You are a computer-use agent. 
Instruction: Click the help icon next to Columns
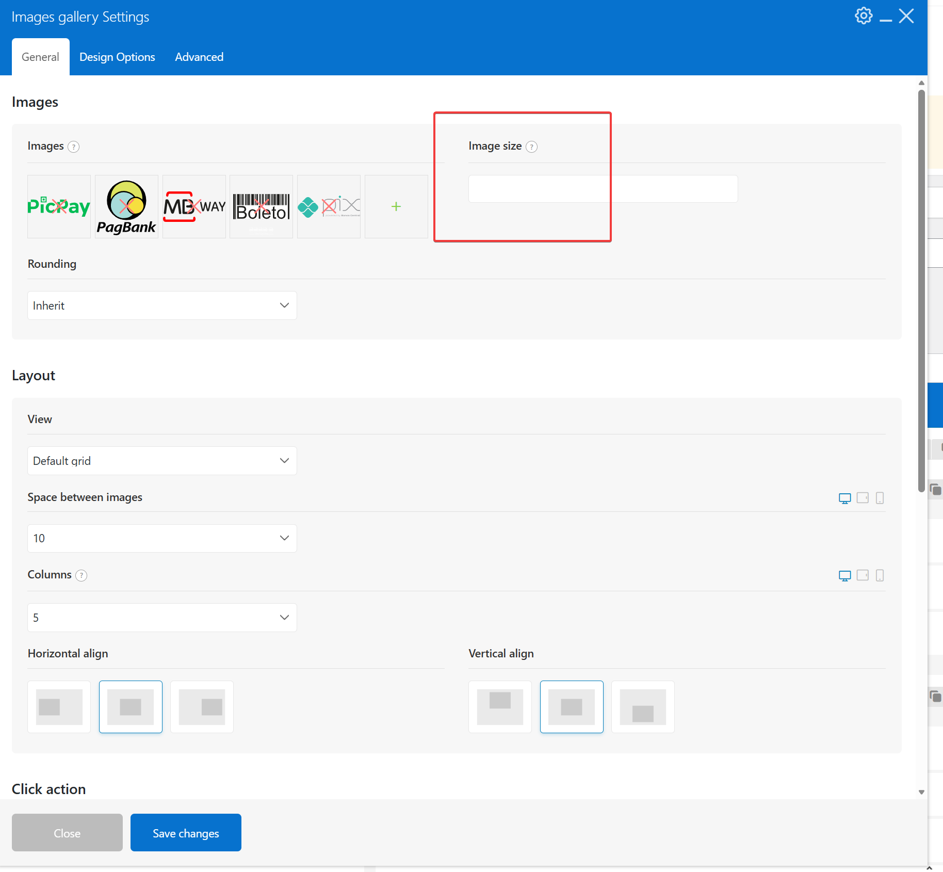(82, 575)
